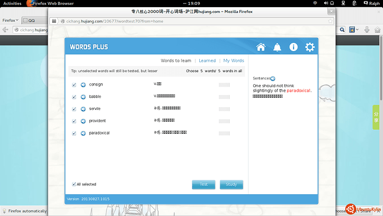Click the consign progress bar

coord(224,85)
